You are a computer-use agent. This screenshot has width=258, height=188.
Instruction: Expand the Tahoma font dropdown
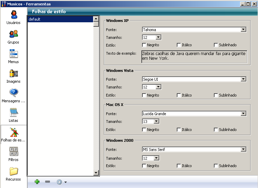[x=243, y=30]
